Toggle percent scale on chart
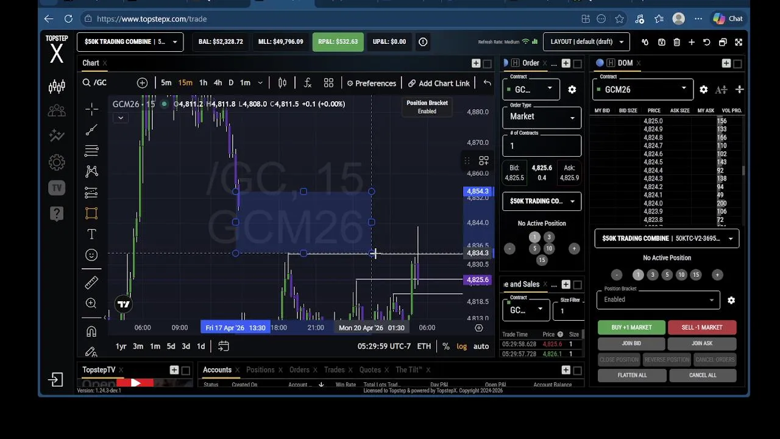 point(446,346)
